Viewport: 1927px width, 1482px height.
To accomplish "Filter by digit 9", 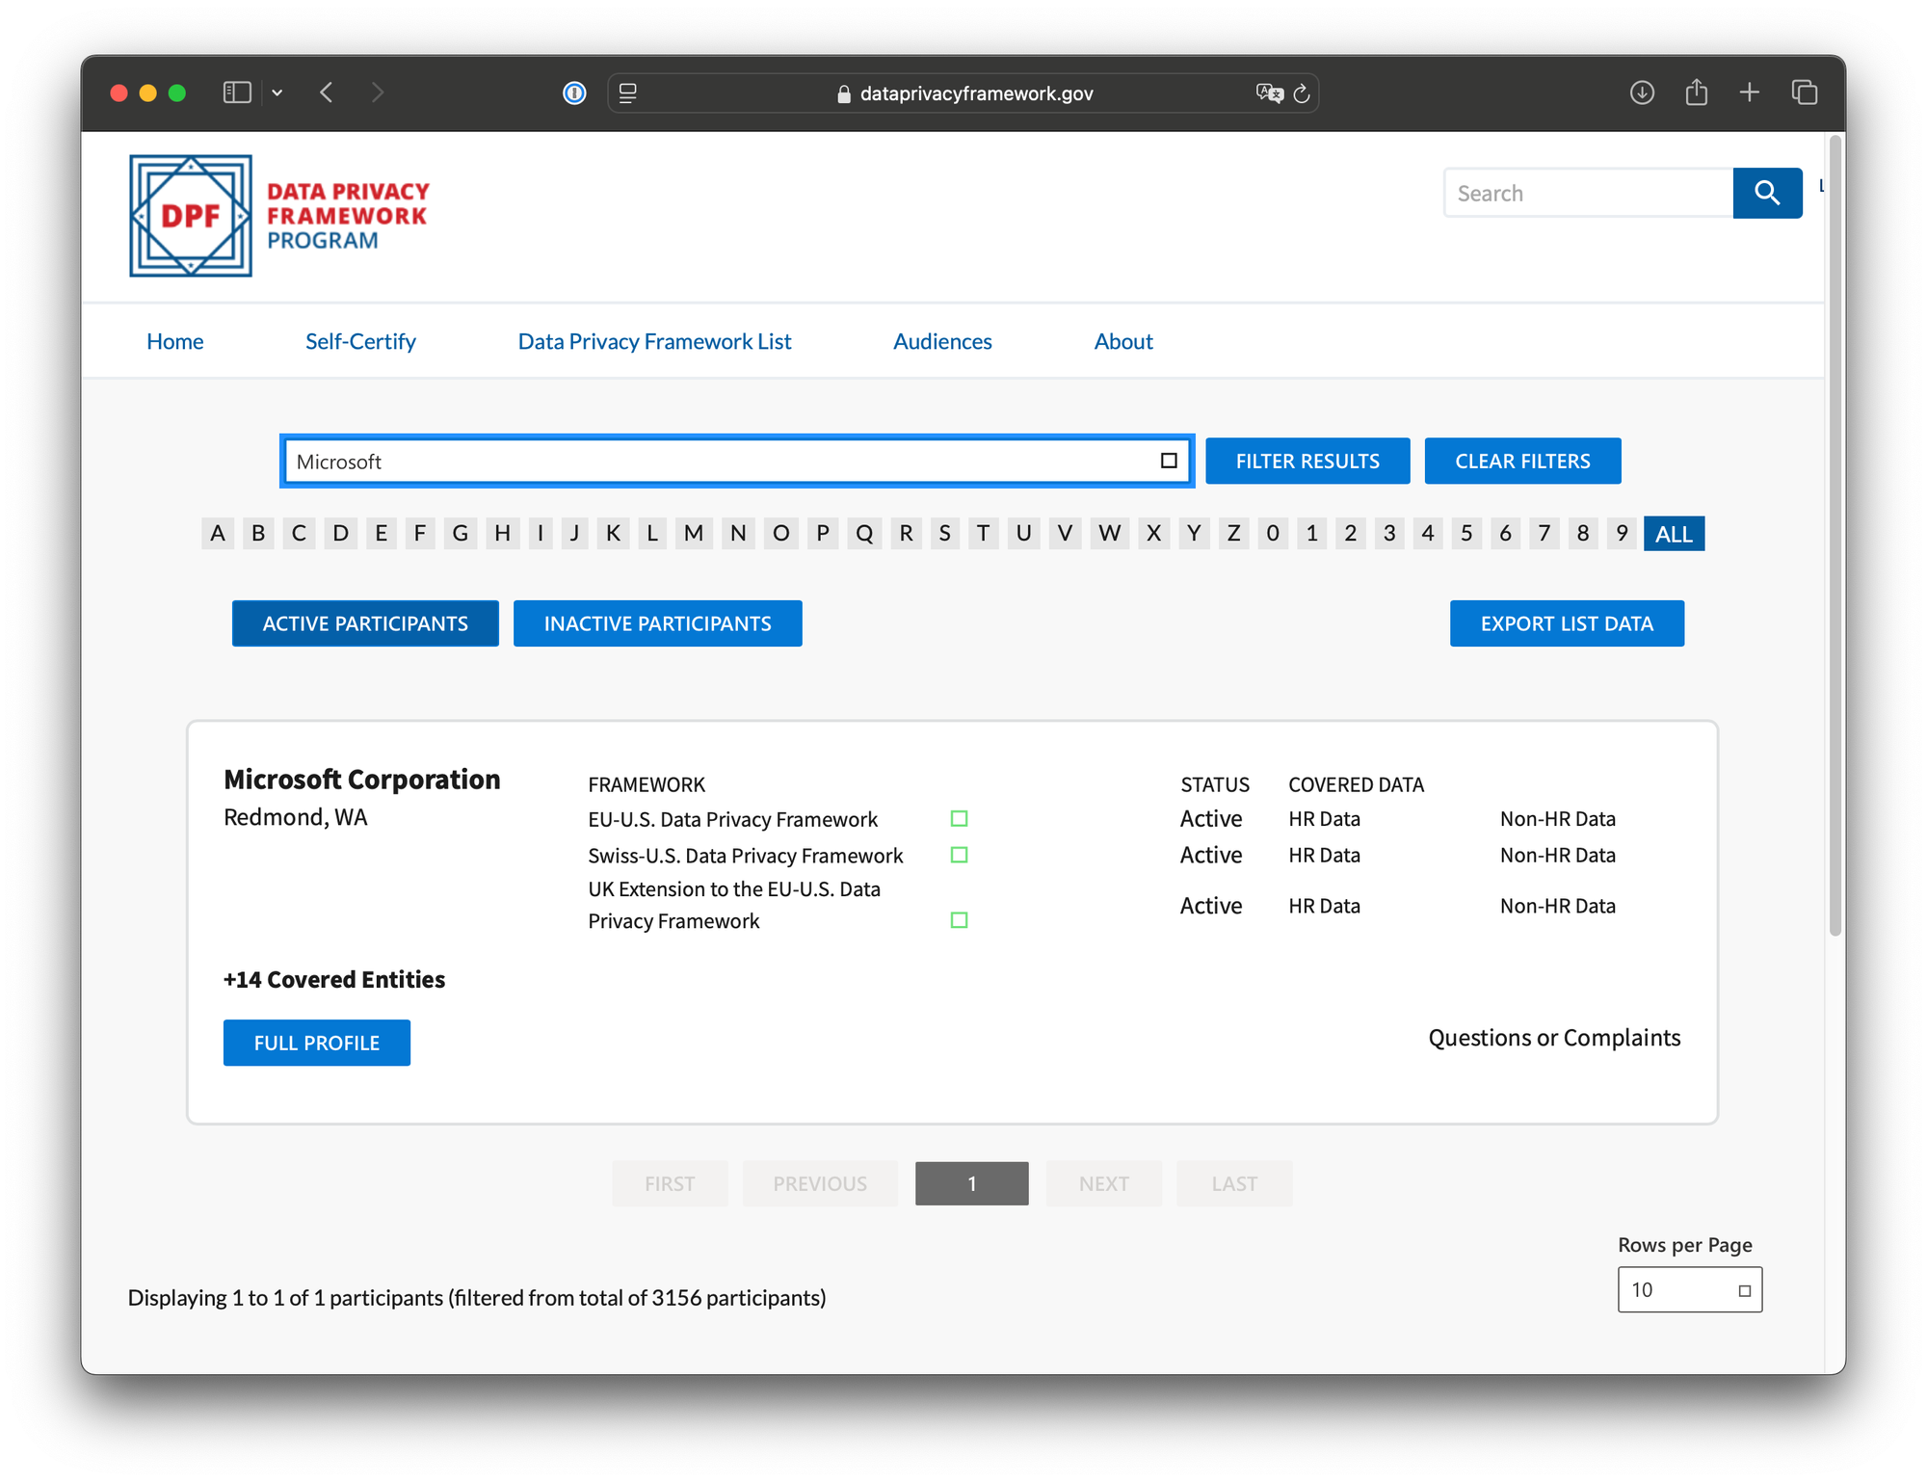I will tap(1622, 533).
